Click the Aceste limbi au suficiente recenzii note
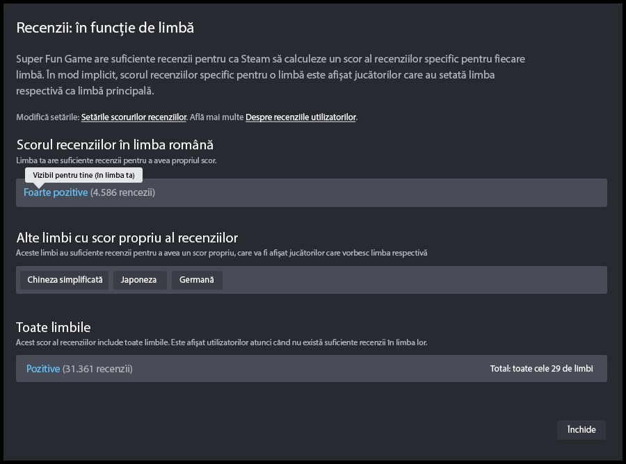This screenshot has width=626, height=464. point(221,253)
